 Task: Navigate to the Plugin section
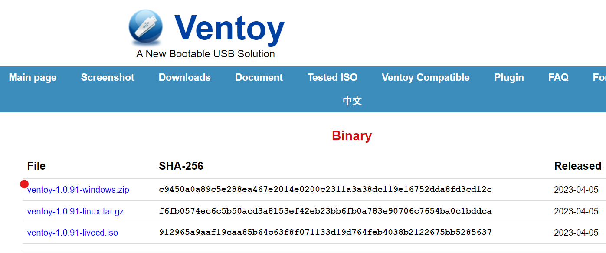tap(509, 77)
